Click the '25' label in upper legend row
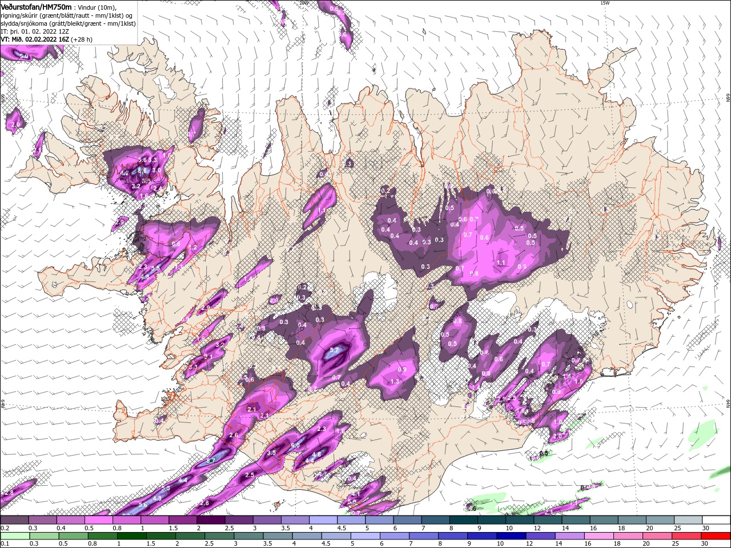 pyautogui.click(x=678, y=528)
